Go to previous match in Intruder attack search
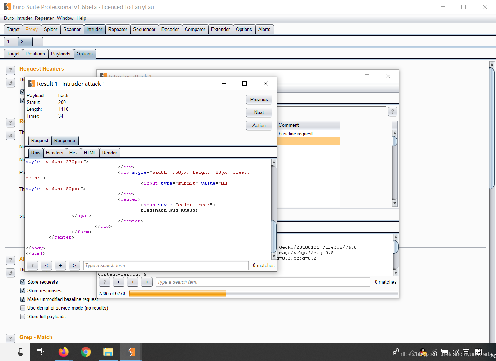The image size is (496, 361). pyautogui.click(x=119, y=282)
